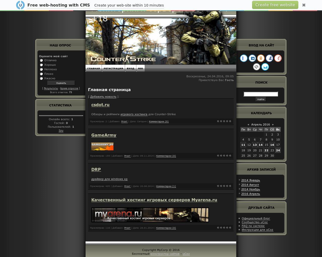Log in with the red Yandex icon

click(x=278, y=58)
